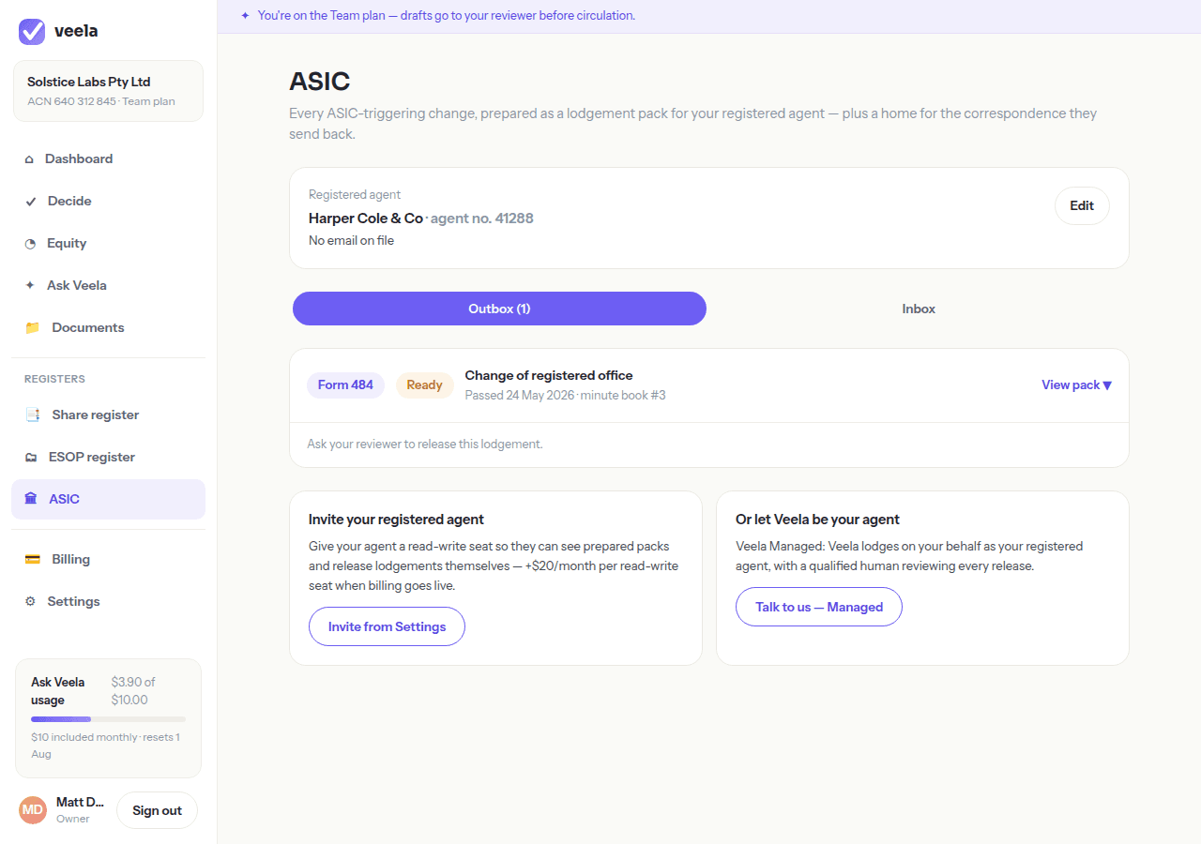This screenshot has height=844, width=1201.
Task: Click the Ask Veela usage progress bar
Action: [x=108, y=719]
